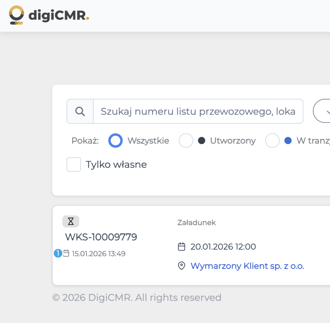Focus the Szukaj numeru listu przewozowego field
The width and height of the screenshot is (330, 323).
tap(198, 111)
